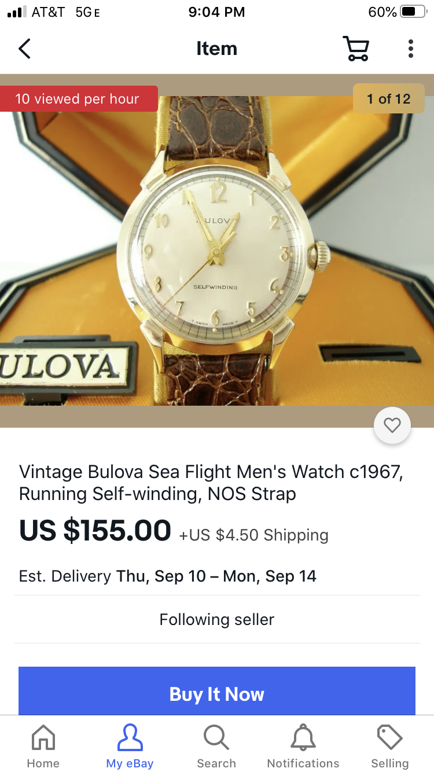Tap the Vintage Bulova Sea Flight title

point(211,483)
